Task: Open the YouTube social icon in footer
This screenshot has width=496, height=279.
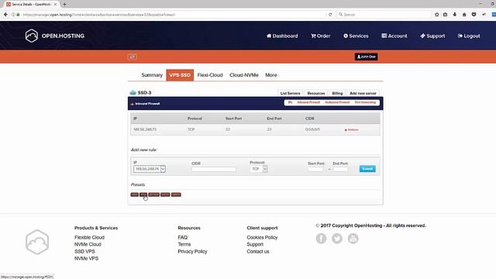Action: click(353, 239)
